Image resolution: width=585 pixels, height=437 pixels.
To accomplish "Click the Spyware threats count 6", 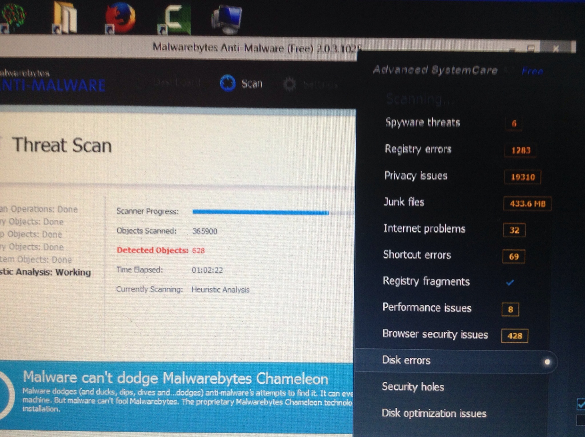I will tap(514, 123).
